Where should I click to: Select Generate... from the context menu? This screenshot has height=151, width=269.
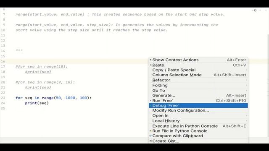(198, 96)
